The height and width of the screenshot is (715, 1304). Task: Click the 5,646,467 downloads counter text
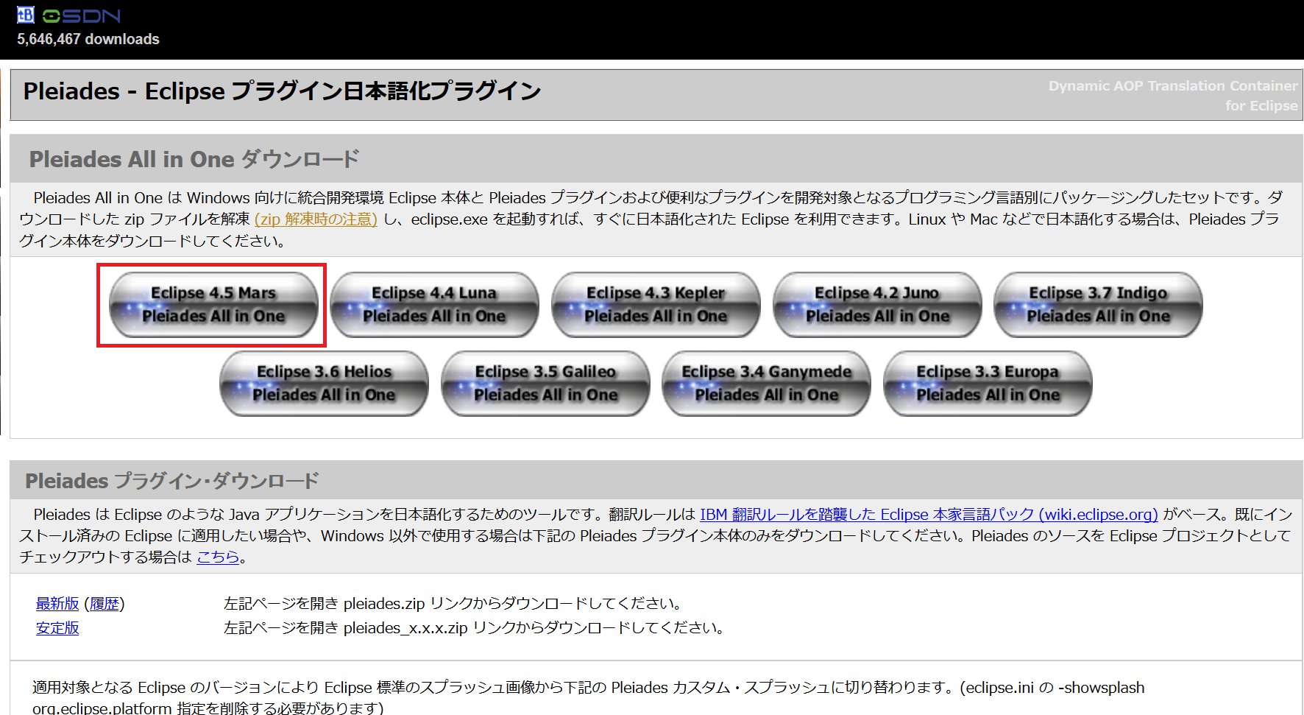[88, 39]
